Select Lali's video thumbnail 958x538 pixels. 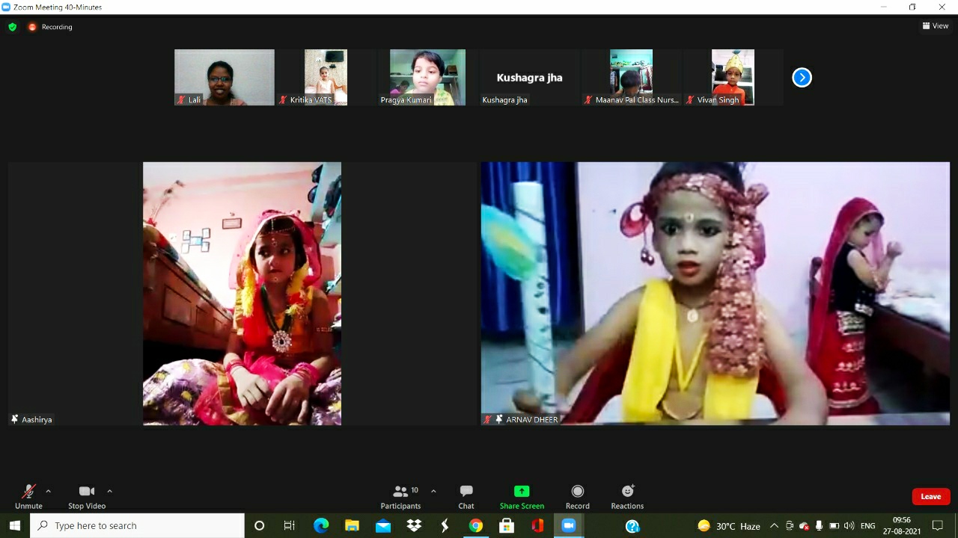coord(225,77)
